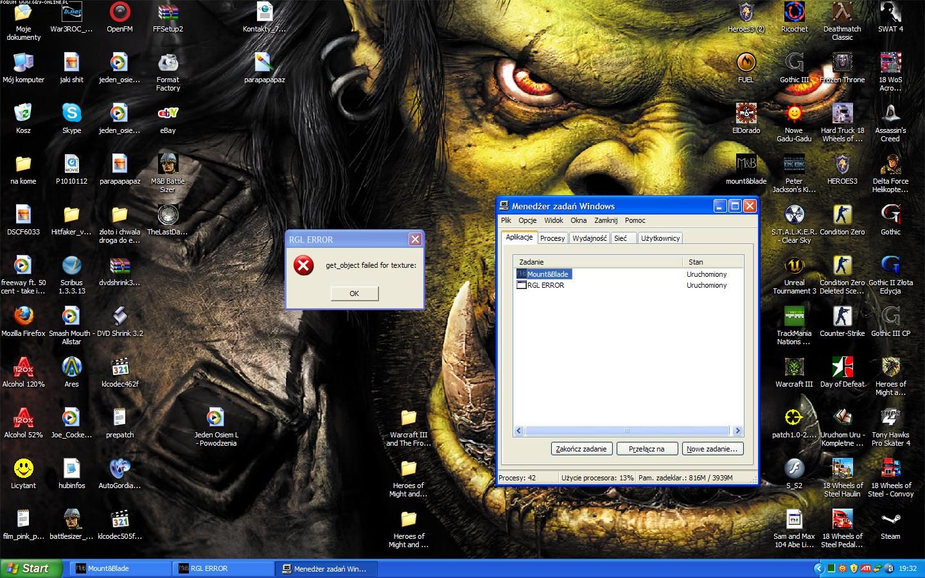Image resolution: width=925 pixels, height=578 pixels.
Task: Open the Licytant smiley icon
Action: point(23,474)
